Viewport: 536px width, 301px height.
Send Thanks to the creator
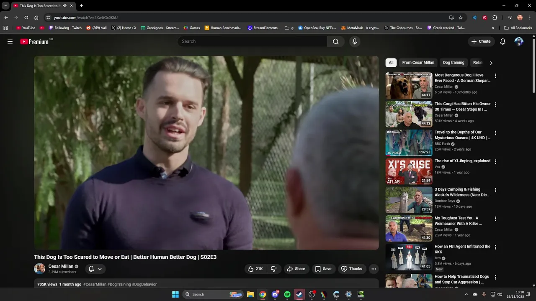coord(352,269)
